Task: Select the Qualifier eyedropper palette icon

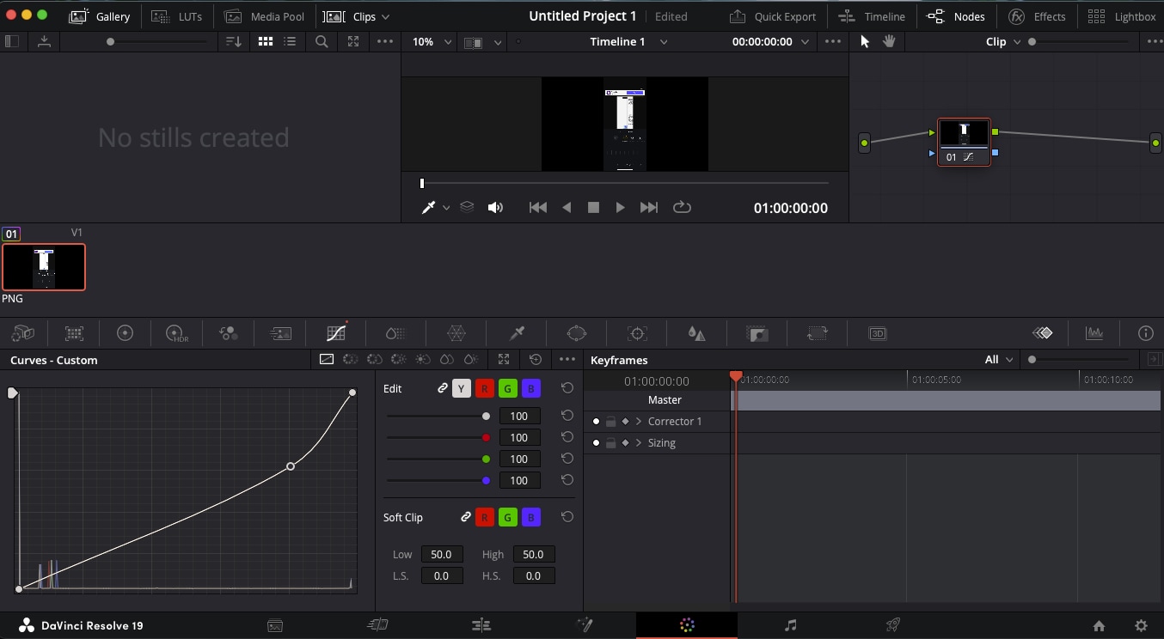Action: (x=517, y=334)
